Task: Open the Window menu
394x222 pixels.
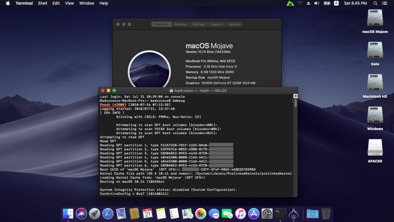Action: 87,3
